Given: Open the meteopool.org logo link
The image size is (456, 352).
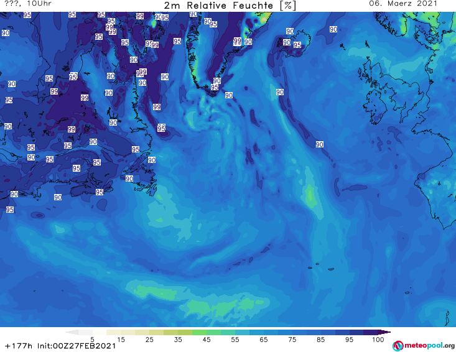Looking at the screenshot, I should (423, 346).
